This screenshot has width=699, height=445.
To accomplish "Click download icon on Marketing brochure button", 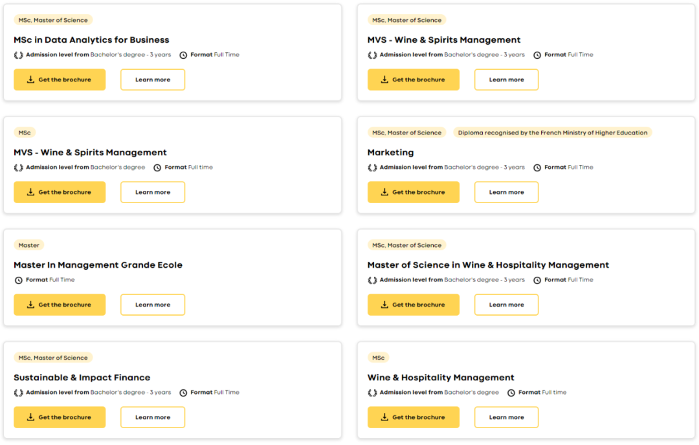I will (384, 192).
